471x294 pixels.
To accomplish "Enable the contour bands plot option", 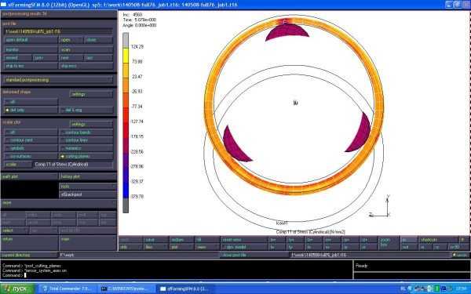I will click(86, 132).
